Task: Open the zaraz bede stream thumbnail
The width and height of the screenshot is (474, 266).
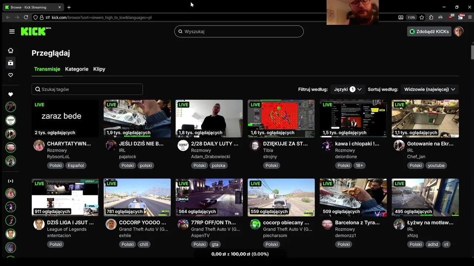Action: 65,119
